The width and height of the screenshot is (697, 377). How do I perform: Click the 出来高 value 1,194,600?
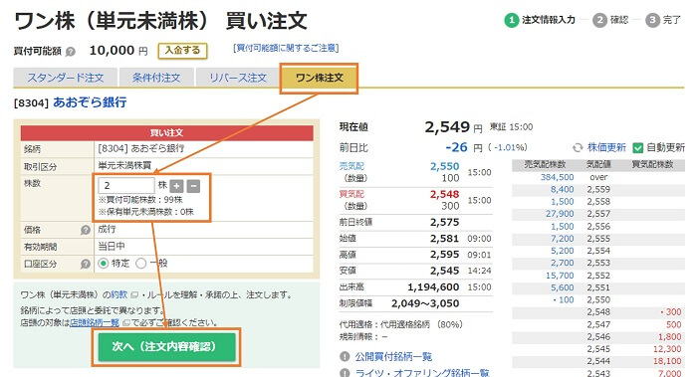pyautogui.click(x=433, y=287)
